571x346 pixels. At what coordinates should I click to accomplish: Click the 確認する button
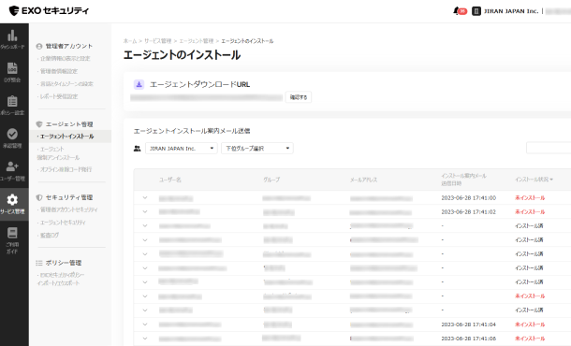[x=299, y=97]
